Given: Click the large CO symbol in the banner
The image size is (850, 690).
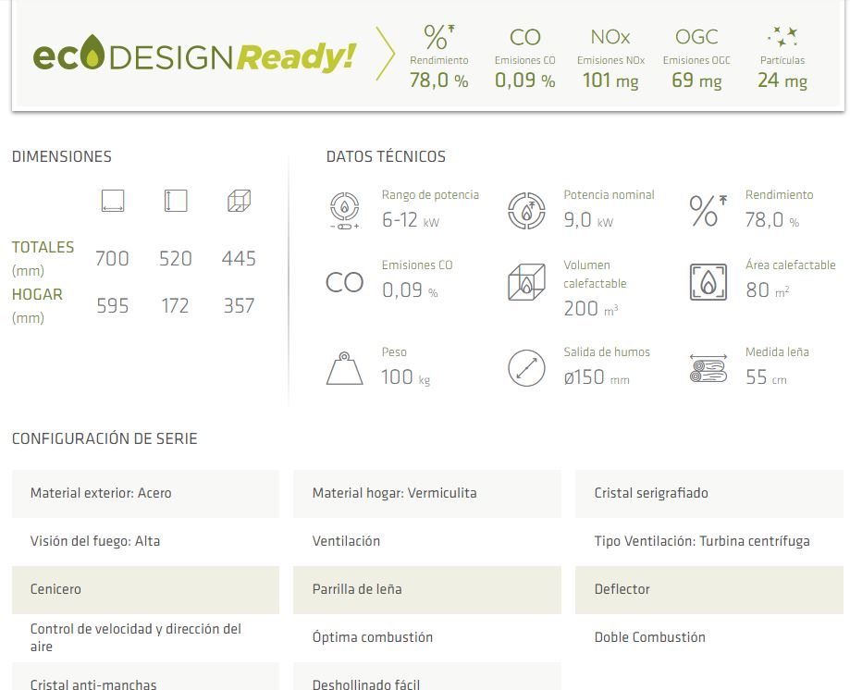Looking at the screenshot, I should 524,37.
